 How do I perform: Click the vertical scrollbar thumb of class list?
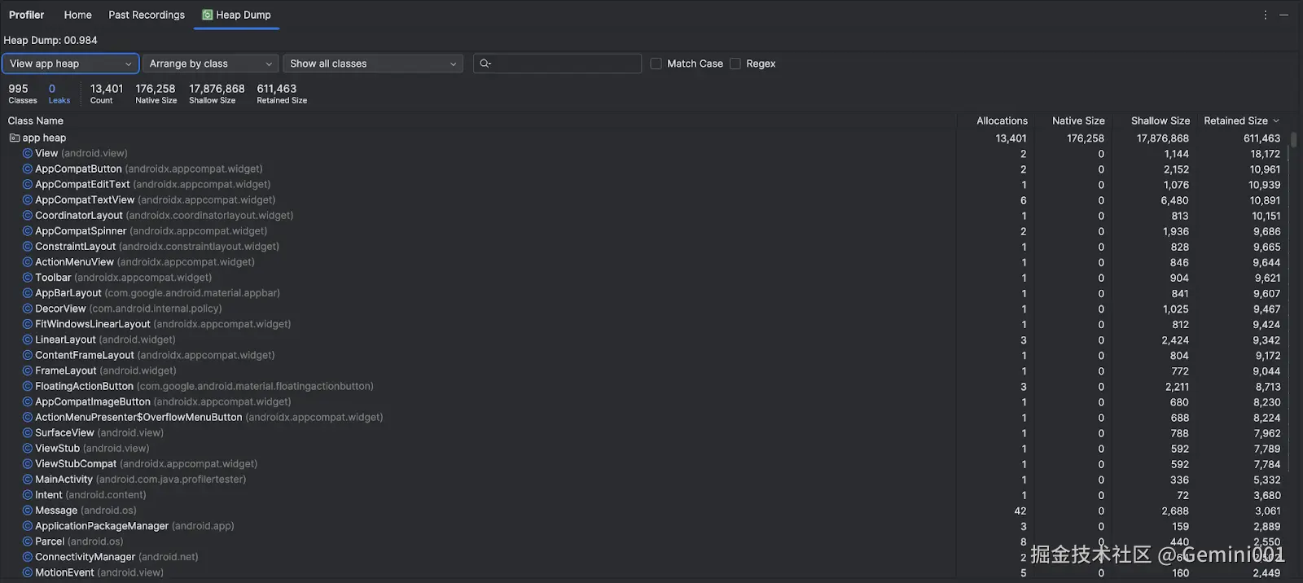(x=1293, y=139)
